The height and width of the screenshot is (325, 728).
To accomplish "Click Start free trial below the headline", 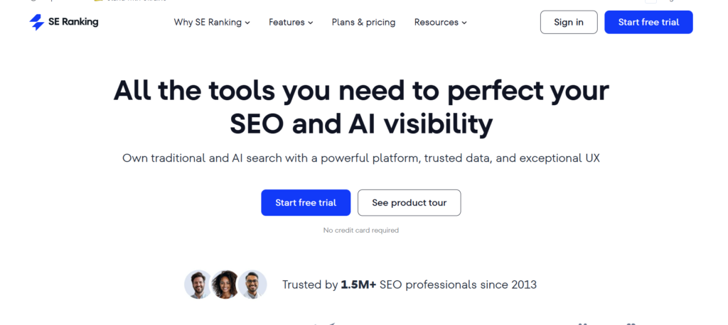I will click(x=306, y=202).
